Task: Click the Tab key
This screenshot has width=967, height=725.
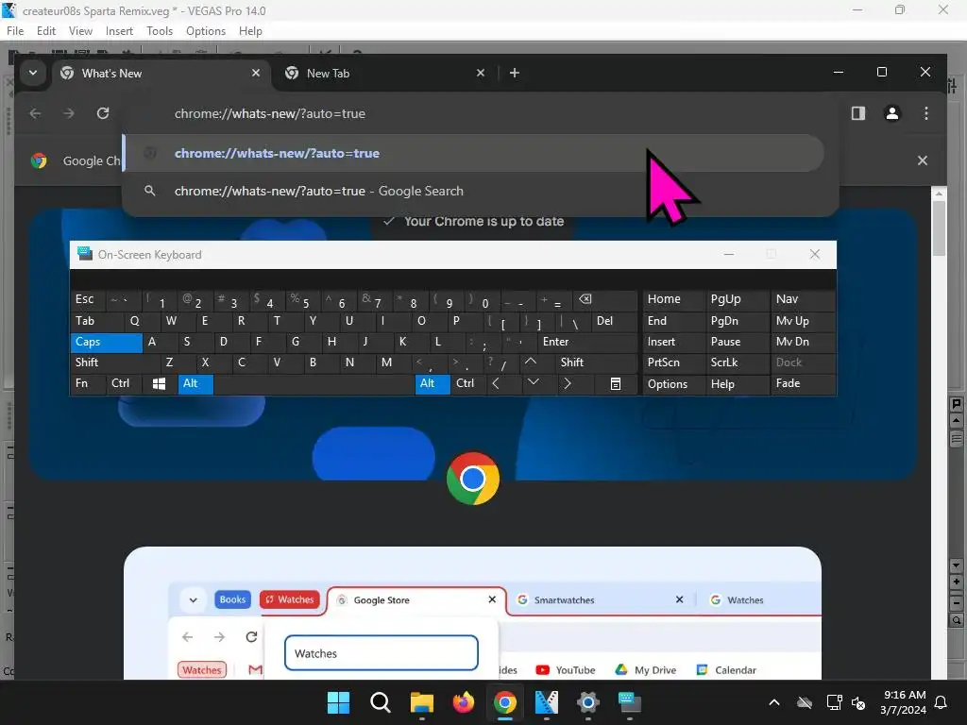Action: click(x=97, y=321)
